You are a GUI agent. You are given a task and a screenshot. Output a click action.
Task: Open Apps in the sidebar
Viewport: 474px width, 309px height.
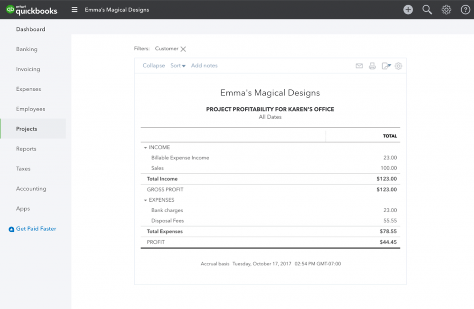click(x=23, y=209)
